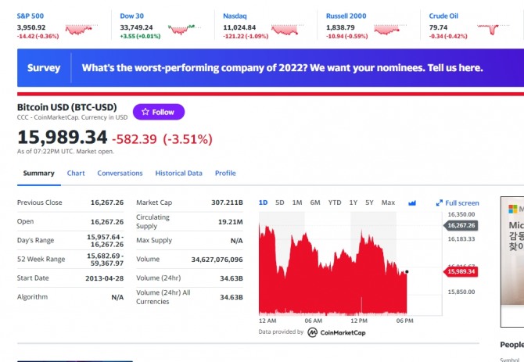Click the Data provided by caption
Screen dimensions: 524x362
point(281,332)
